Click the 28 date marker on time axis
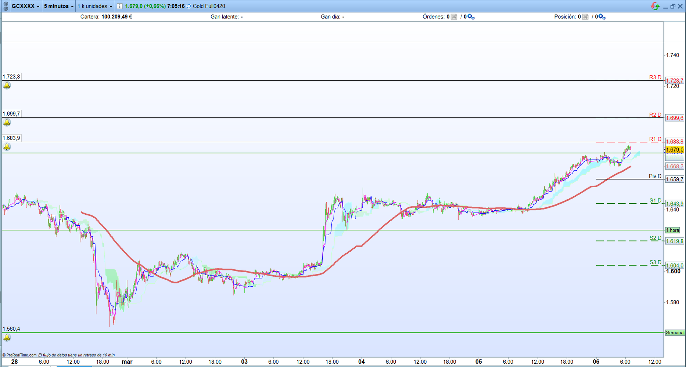This screenshot has width=686, height=367. pyautogui.click(x=14, y=362)
